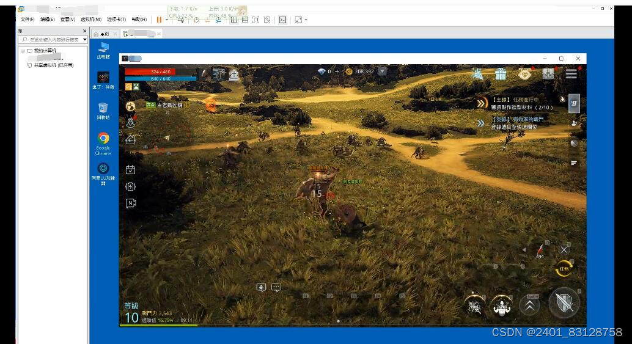This screenshot has width=632, height=344.
Task: Open the 选项卡(T) menu
Action: pos(117,20)
